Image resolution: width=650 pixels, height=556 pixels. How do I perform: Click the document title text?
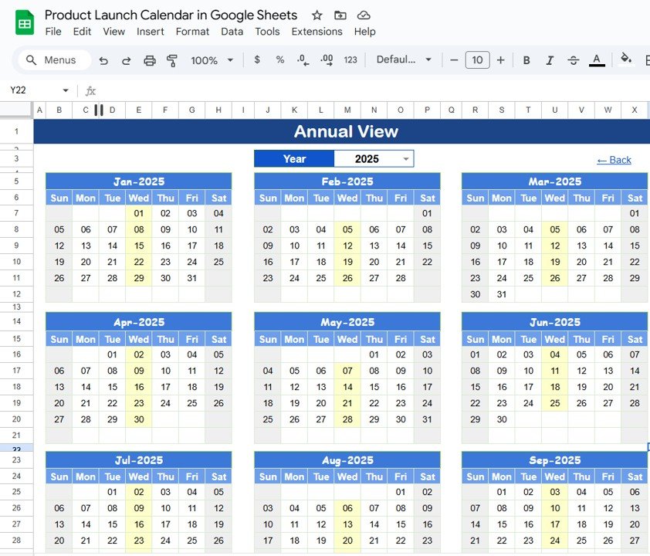point(171,15)
